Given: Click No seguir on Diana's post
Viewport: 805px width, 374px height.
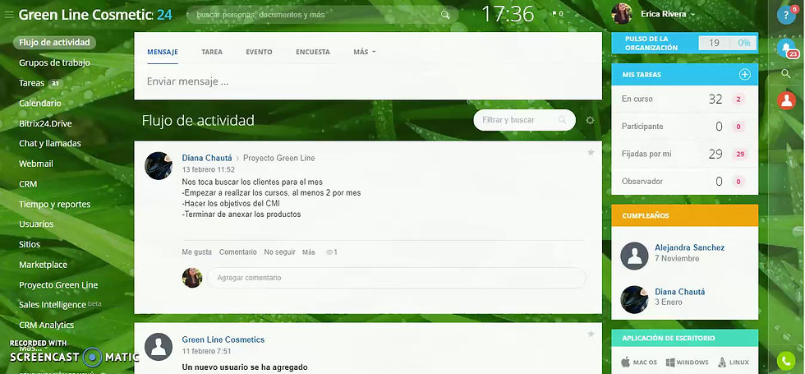Looking at the screenshot, I should coord(279,252).
